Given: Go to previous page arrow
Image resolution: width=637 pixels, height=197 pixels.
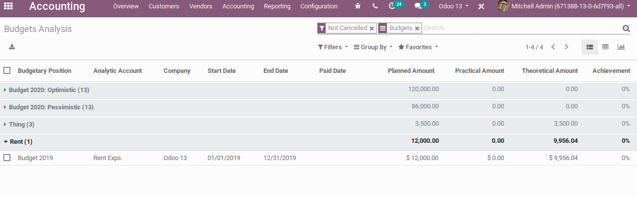Looking at the screenshot, I should point(553,47).
